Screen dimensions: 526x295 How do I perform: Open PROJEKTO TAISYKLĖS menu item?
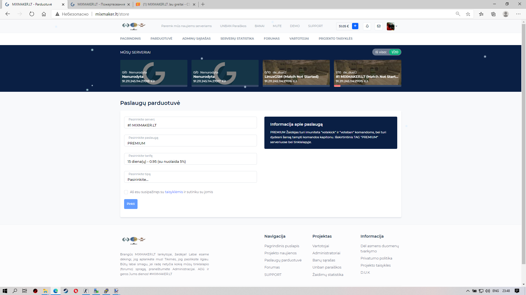coord(336,39)
